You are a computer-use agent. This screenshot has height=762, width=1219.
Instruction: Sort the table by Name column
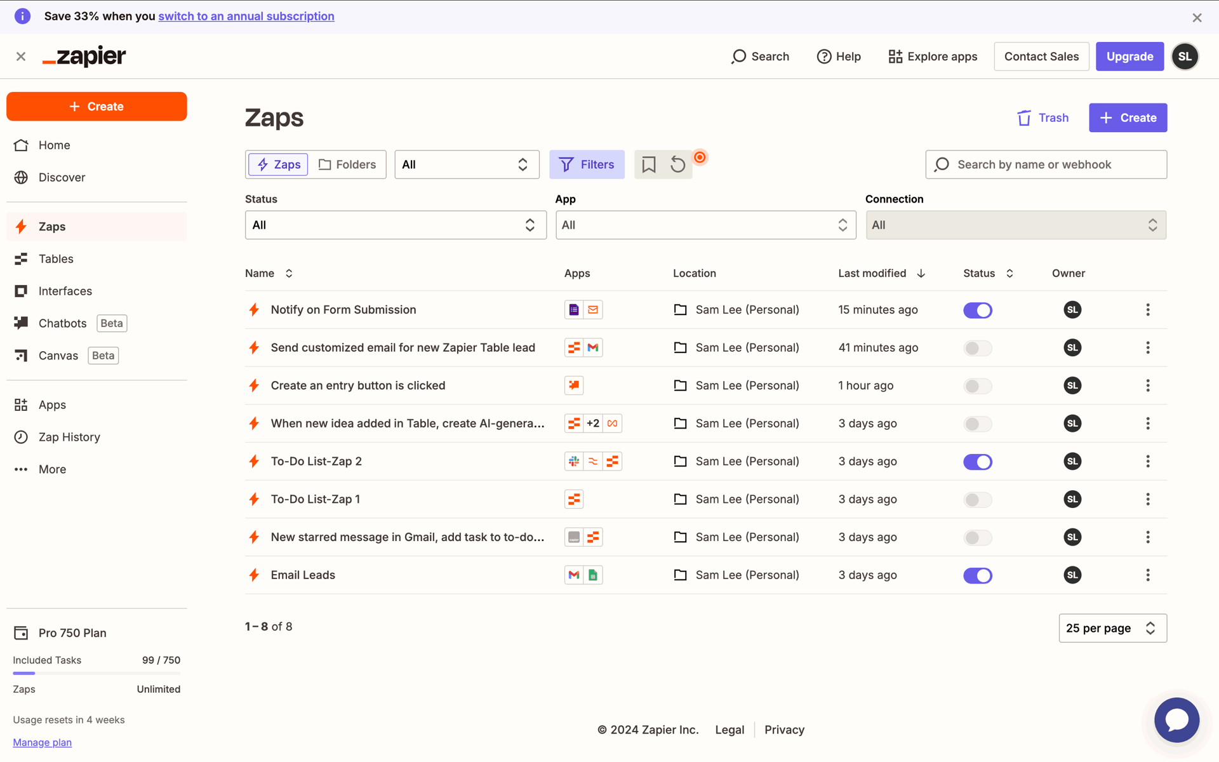(269, 274)
